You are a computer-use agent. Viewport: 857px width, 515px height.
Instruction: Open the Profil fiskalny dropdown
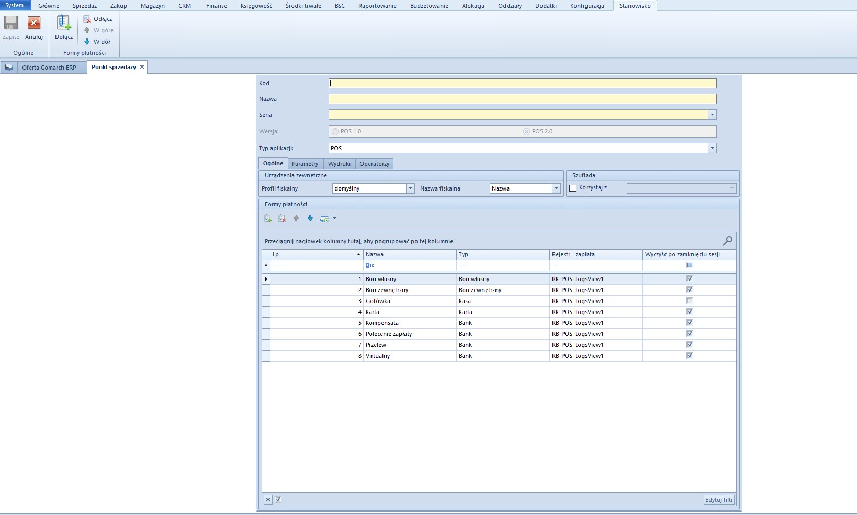pos(410,188)
